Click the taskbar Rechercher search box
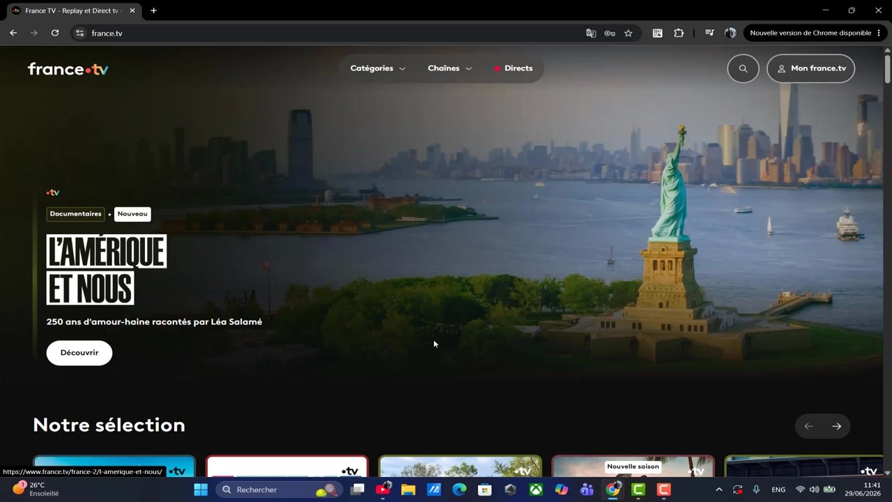The width and height of the screenshot is (892, 502). (x=279, y=489)
